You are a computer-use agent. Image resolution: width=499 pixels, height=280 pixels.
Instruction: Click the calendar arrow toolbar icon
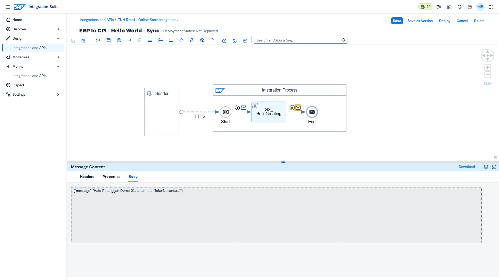[161, 40]
